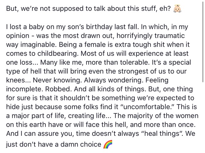This screenshot has width=205, height=153.
Task: Click the word "tolerable"
Action: click(x=134, y=62)
